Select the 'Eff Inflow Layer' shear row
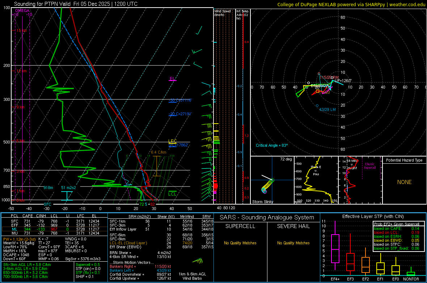 [x=161, y=230]
